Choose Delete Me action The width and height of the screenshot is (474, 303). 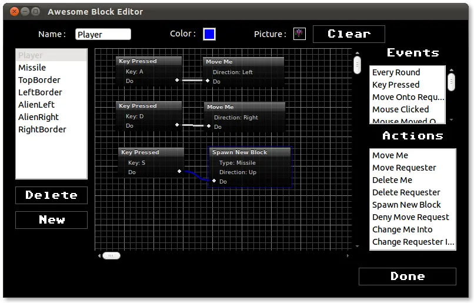(413, 180)
